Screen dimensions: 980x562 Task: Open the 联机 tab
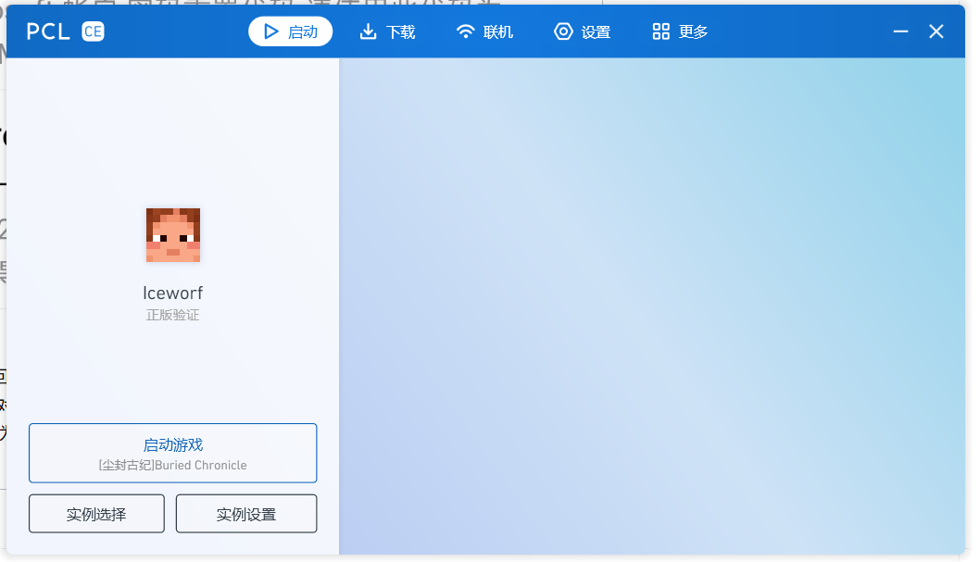click(x=484, y=31)
